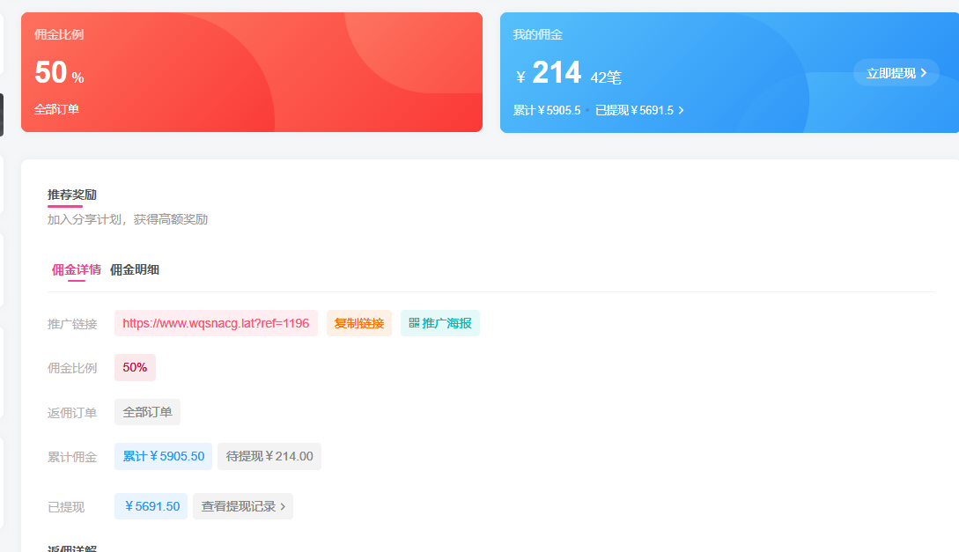This screenshot has width=959, height=552.
Task: Click the QR code icon on 推广海报
Action: click(x=414, y=323)
